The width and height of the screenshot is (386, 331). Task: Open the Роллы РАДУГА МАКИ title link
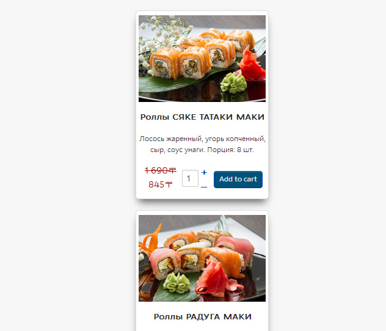click(x=203, y=316)
